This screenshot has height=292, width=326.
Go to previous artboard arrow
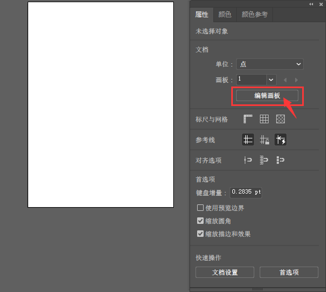[x=285, y=80]
